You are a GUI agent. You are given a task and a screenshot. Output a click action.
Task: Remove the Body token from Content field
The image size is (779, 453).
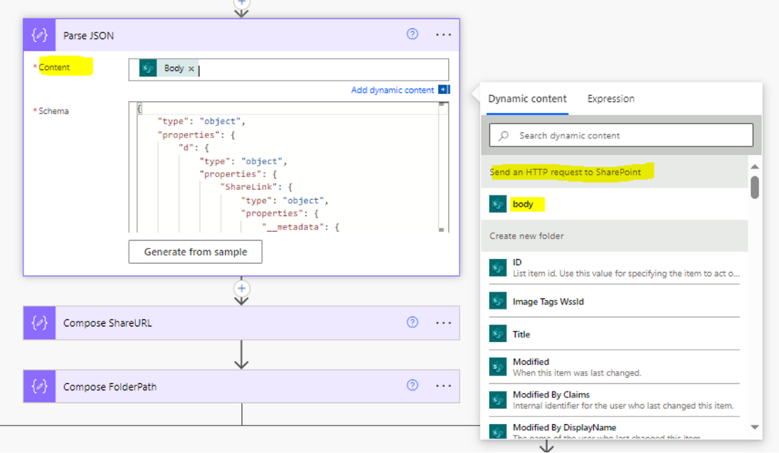[x=190, y=68]
